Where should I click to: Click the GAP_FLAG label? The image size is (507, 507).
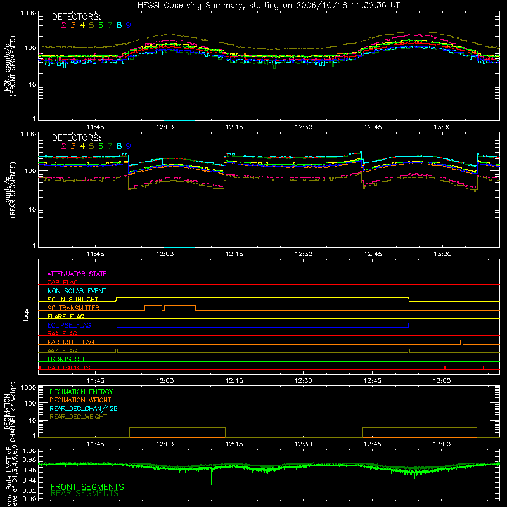point(62,282)
